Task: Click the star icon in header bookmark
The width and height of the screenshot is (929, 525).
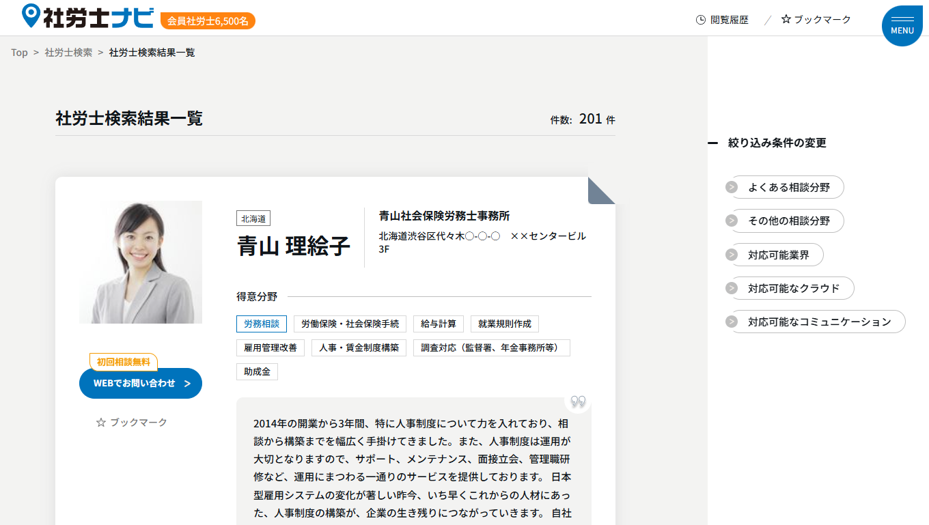Action: point(786,19)
